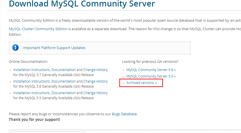Image resolution: width=241 pixels, height=133 pixels.
Task: Open Installation Instructions for MySQL 5.6
Action: 32,81
